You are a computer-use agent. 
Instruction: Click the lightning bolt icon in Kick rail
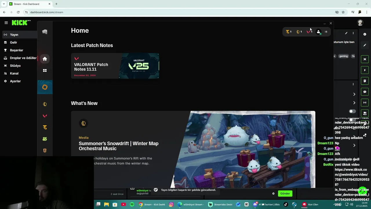365,70
